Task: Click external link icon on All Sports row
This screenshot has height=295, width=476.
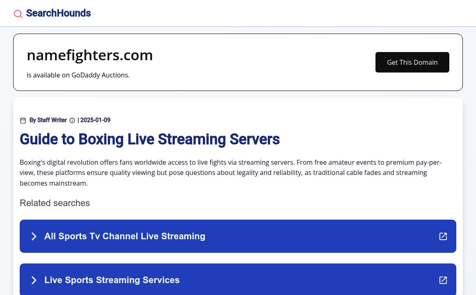Action: pyautogui.click(x=443, y=236)
